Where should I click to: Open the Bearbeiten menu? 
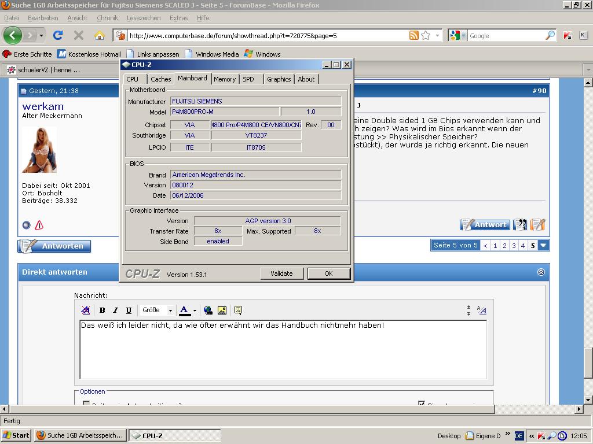click(x=43, y=18)
